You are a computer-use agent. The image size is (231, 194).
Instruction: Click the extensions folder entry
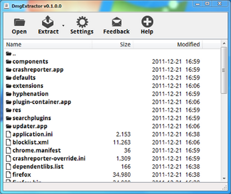coord(24,86)
